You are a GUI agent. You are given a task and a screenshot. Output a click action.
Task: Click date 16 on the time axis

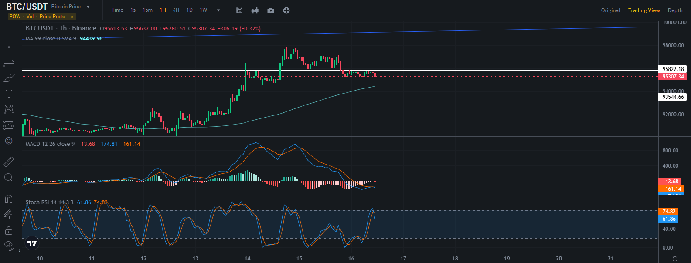pos(351,259)
